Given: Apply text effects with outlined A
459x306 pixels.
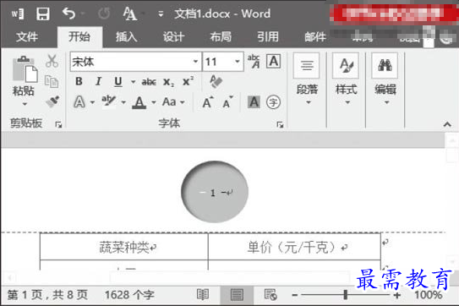Looking at the screenshot, I should click(79, 102).
